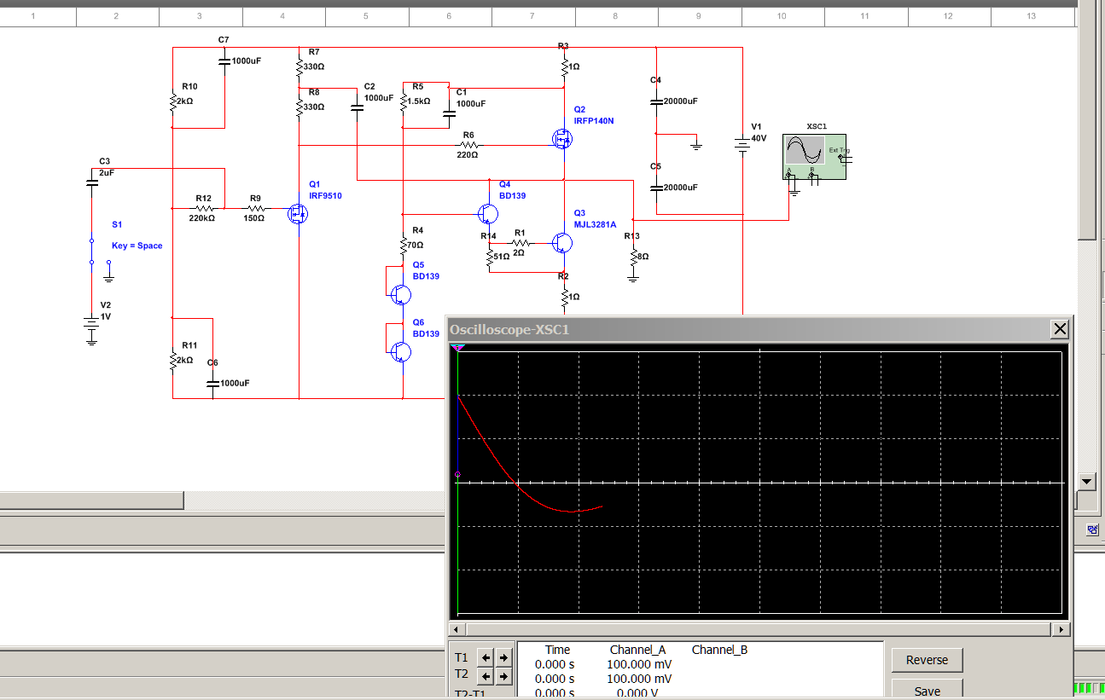Click the schematic vertical scrollbar down arrow
The height and width of the screenshot is (700, 1105).
pos(1086,482)
